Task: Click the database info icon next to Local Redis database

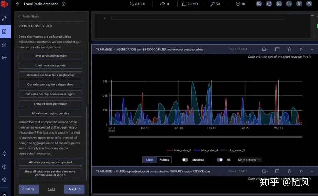Action: [64, 4]
